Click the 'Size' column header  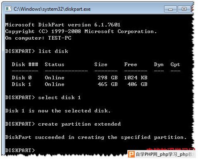pos(101,64)
